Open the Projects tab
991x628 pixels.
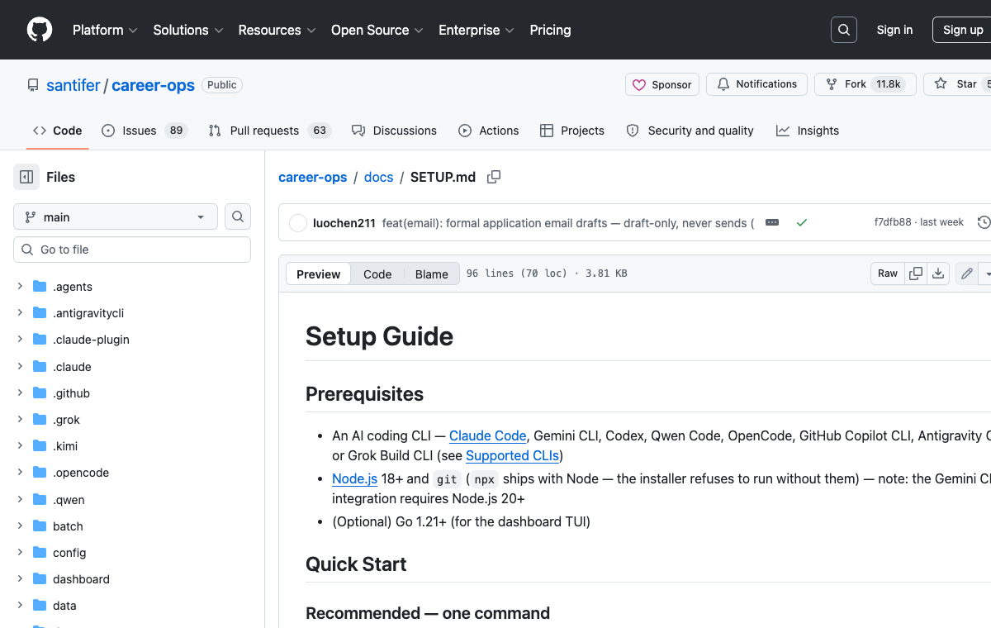pos(572,131)
